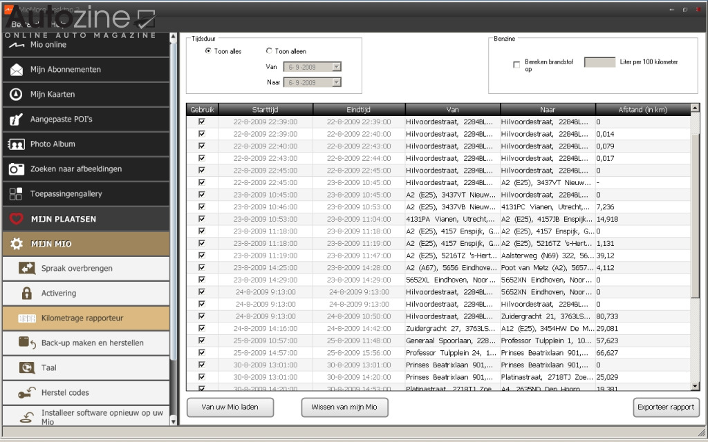The height and width of the screenshot is (442, 708).
Task: Open the Naar date dropdown
Action: pyautogui.click(x=335, y=81)
